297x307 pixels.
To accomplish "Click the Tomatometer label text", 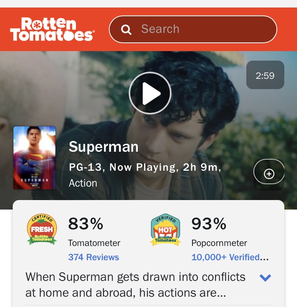I will pyautogui.click(x=94, y=243).
